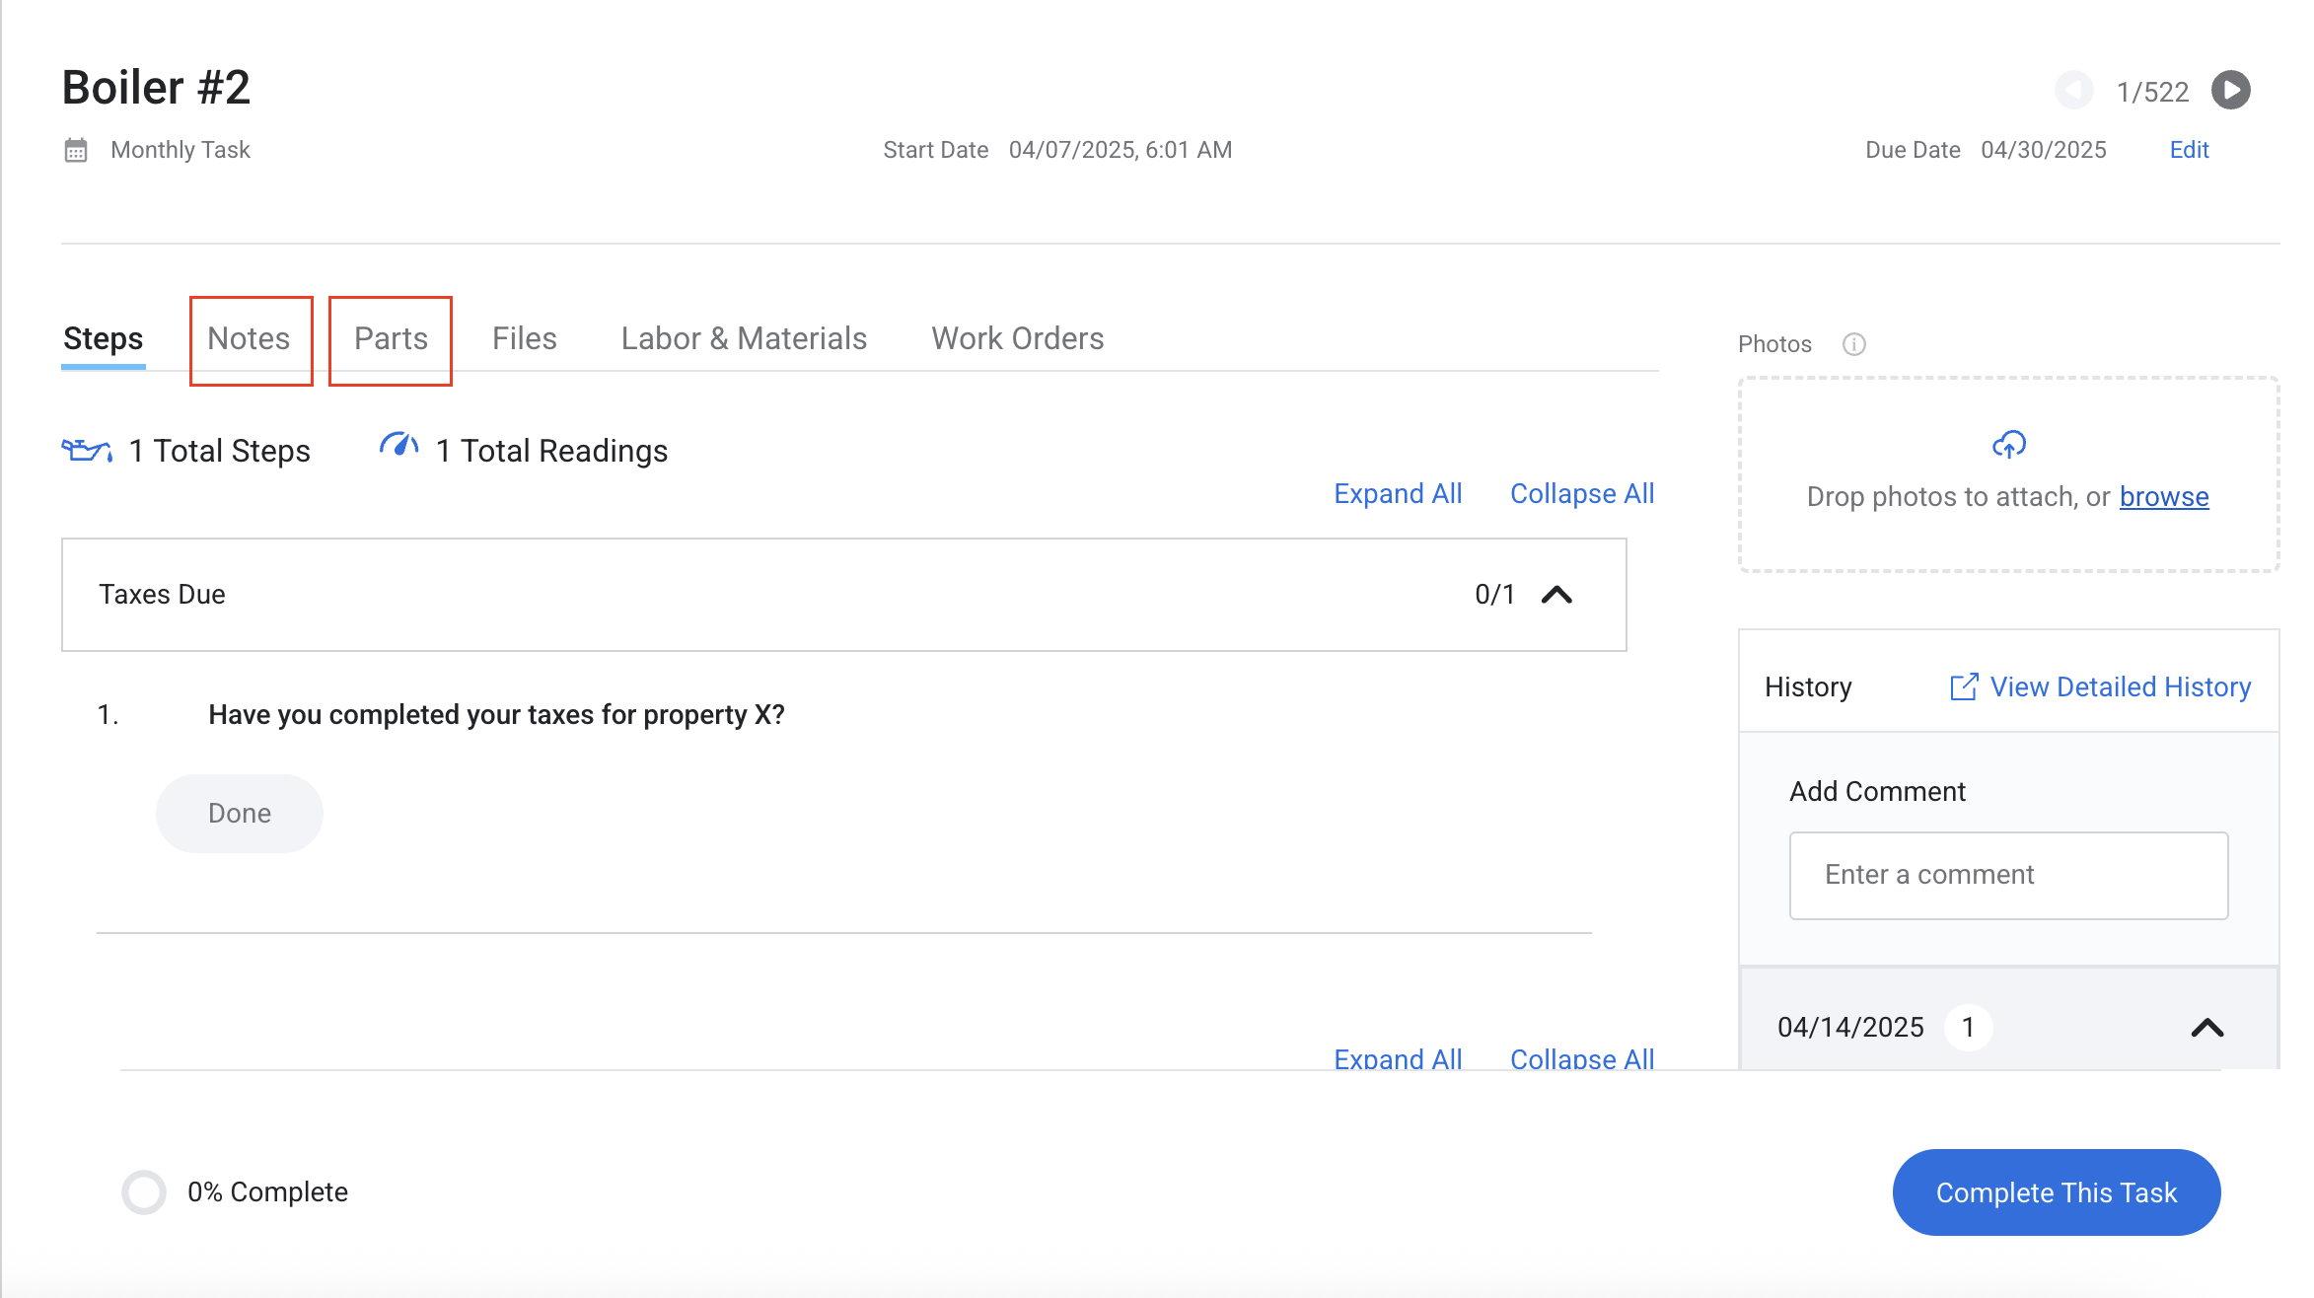The image size is (2314, 1298).
Task: Click the Enter a comment field
Action: (2009, 876)
